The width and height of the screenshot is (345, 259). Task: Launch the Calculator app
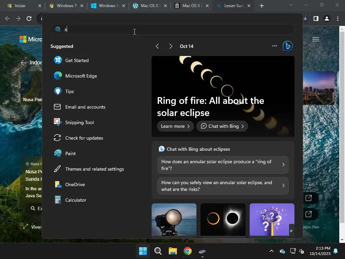point(70,200)
